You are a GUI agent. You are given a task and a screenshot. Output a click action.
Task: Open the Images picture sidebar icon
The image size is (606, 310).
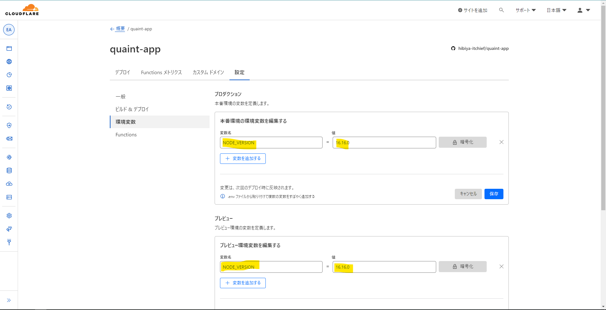[x=9, y=197]
